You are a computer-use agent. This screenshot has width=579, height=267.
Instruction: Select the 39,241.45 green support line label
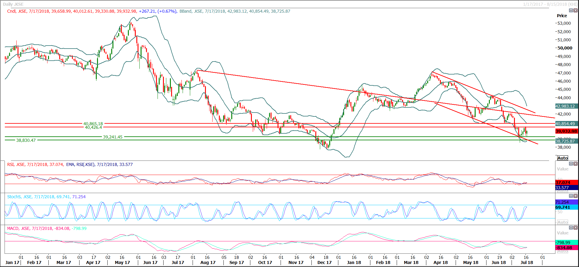pos(113,137)
